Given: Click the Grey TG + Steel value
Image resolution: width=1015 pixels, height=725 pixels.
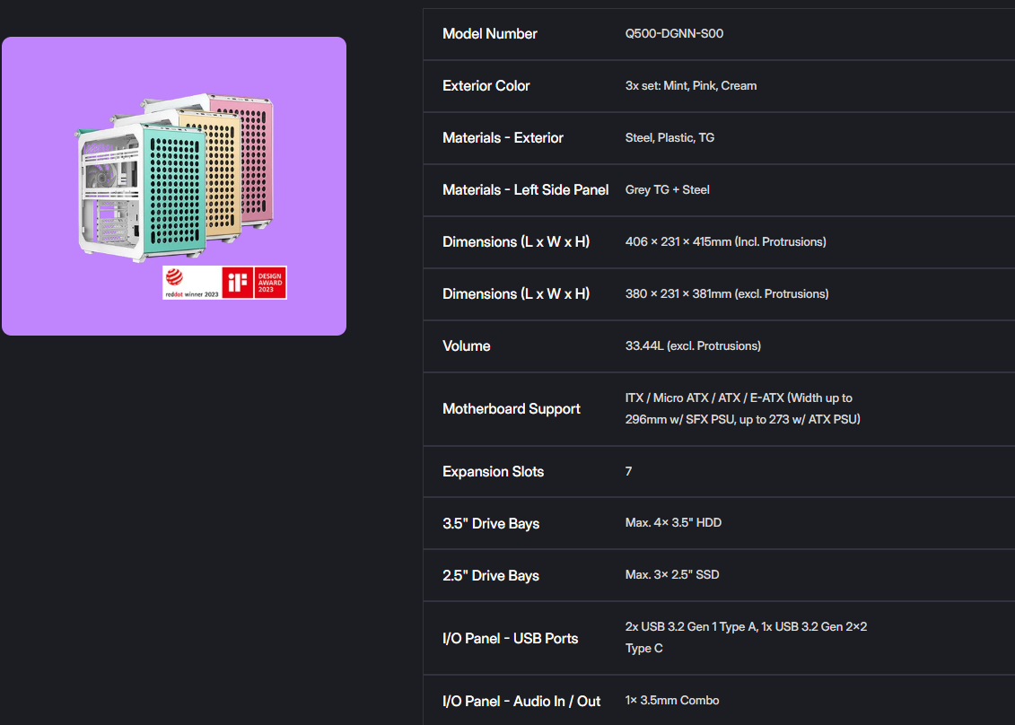Looking at the screenshot, I should click(667, 190).
